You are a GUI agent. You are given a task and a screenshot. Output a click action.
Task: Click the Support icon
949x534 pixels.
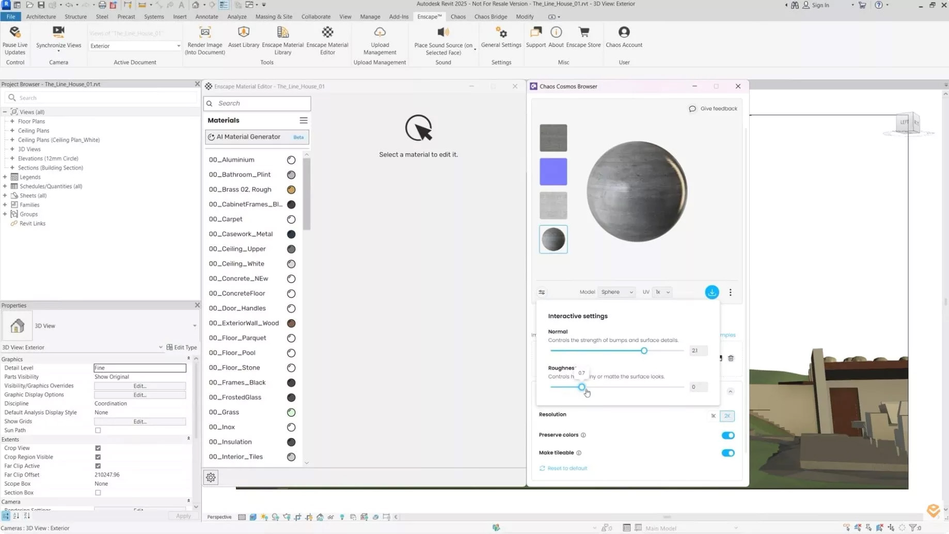535,32
